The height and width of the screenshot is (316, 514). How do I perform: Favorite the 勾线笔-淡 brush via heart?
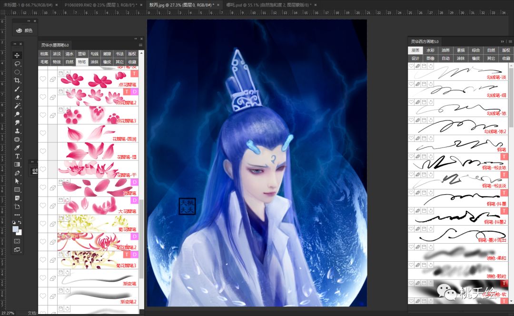point(411,66)
